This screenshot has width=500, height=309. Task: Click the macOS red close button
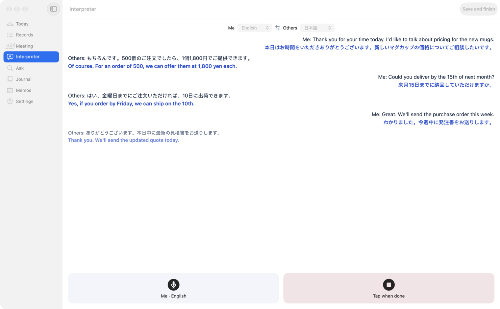tap(9, 9)
